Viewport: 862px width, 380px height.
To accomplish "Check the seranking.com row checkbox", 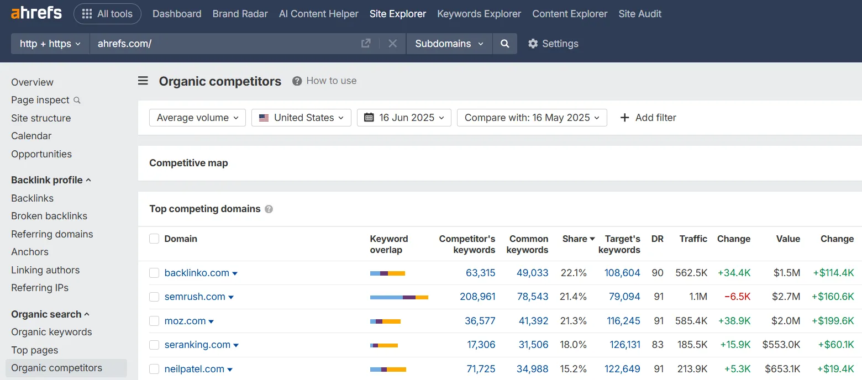I will coord(154,345).
